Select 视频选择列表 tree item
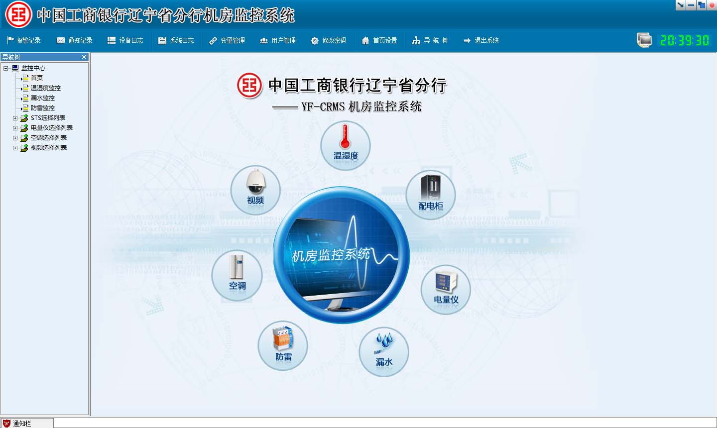This screenshot has width=717, height=428. coord(49,148)
